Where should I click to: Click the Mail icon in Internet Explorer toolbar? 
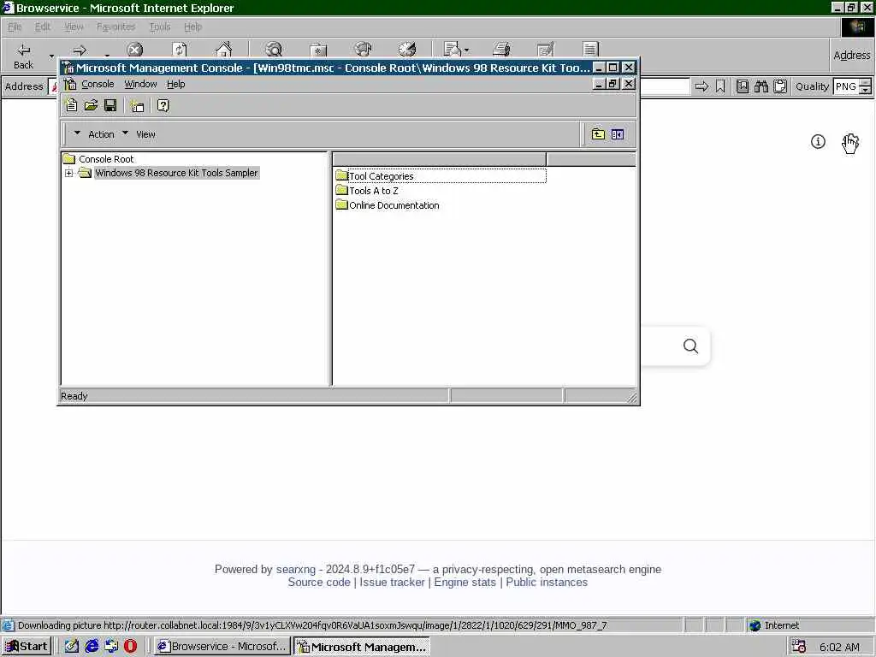tap(452, 50)
